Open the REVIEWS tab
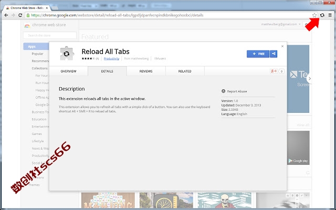The height and width of the screenshot is (210, 336). click(146, 71)
